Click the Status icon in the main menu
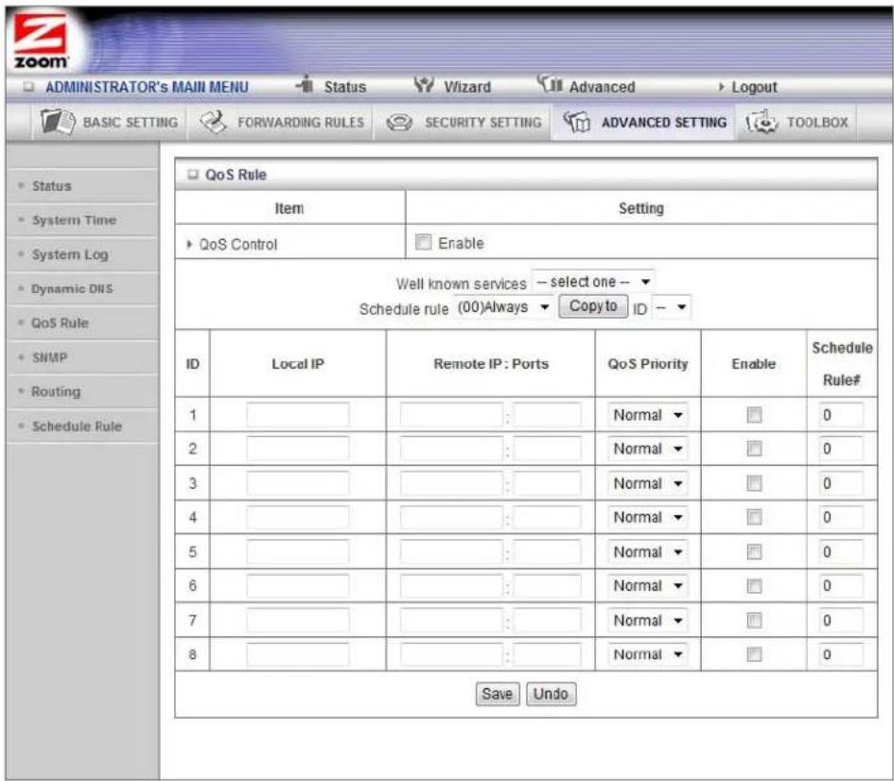This screenshot has height=781, width=894. coord(306,84)
